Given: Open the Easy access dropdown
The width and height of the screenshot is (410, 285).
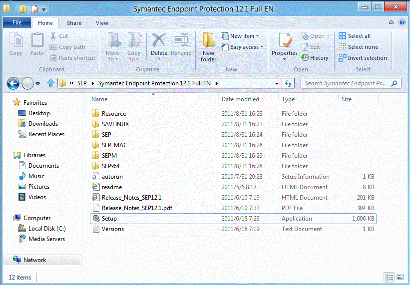Looking at the screenshot, I should [242, 47].
